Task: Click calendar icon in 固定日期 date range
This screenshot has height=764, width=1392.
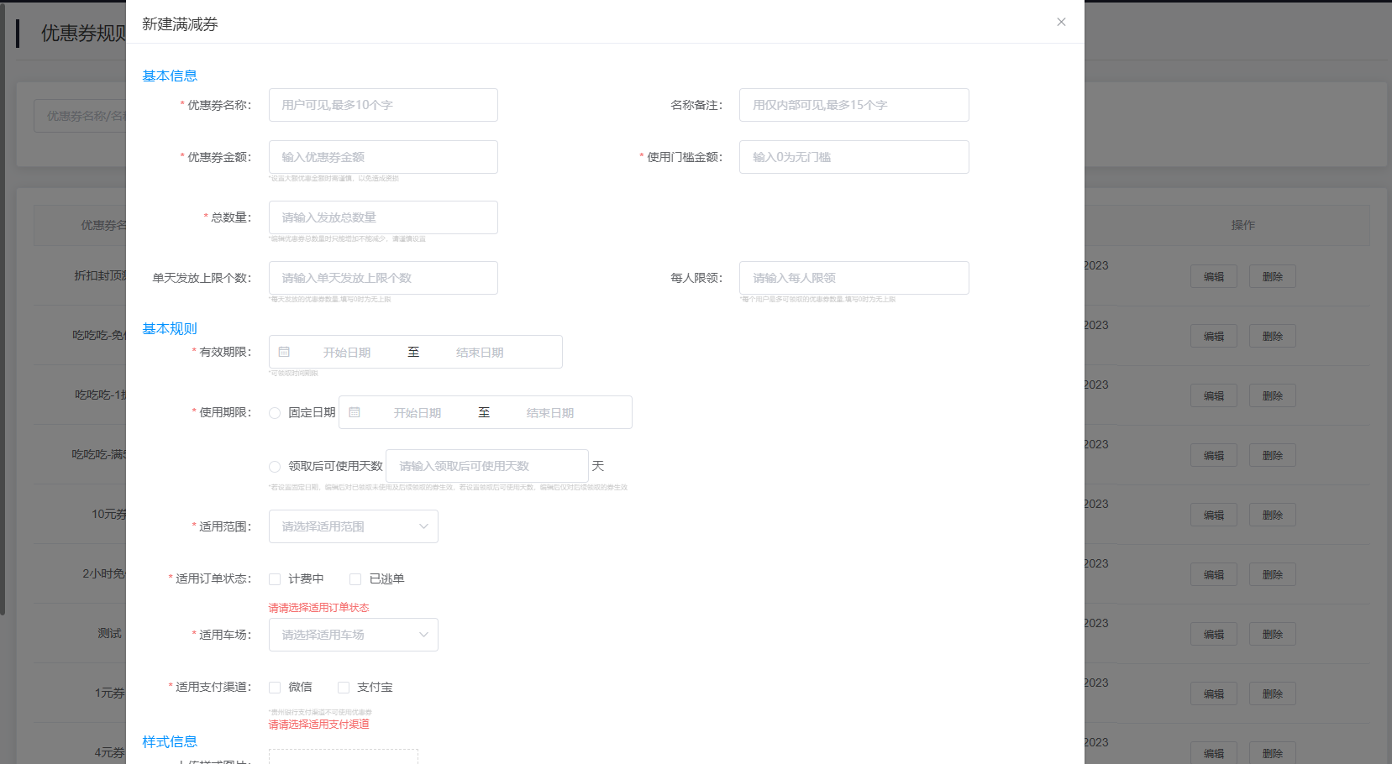Action: [355, 412]
